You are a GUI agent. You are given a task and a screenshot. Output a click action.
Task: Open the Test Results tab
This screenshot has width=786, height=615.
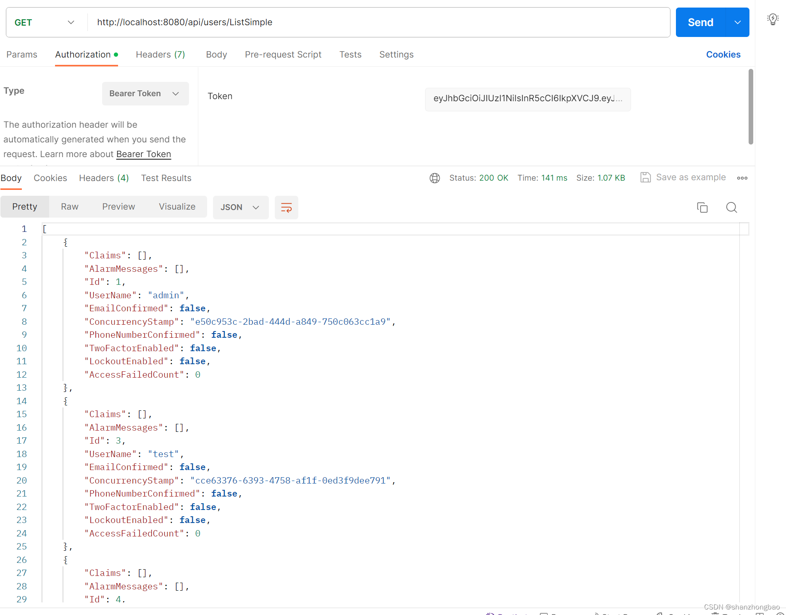pos(166,178)
